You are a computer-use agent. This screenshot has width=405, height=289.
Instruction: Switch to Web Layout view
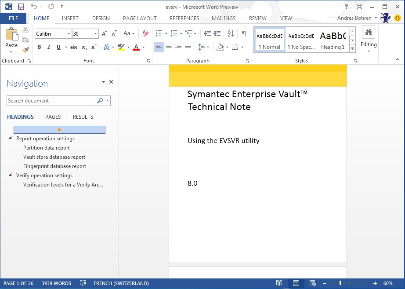tap(312, 283)
